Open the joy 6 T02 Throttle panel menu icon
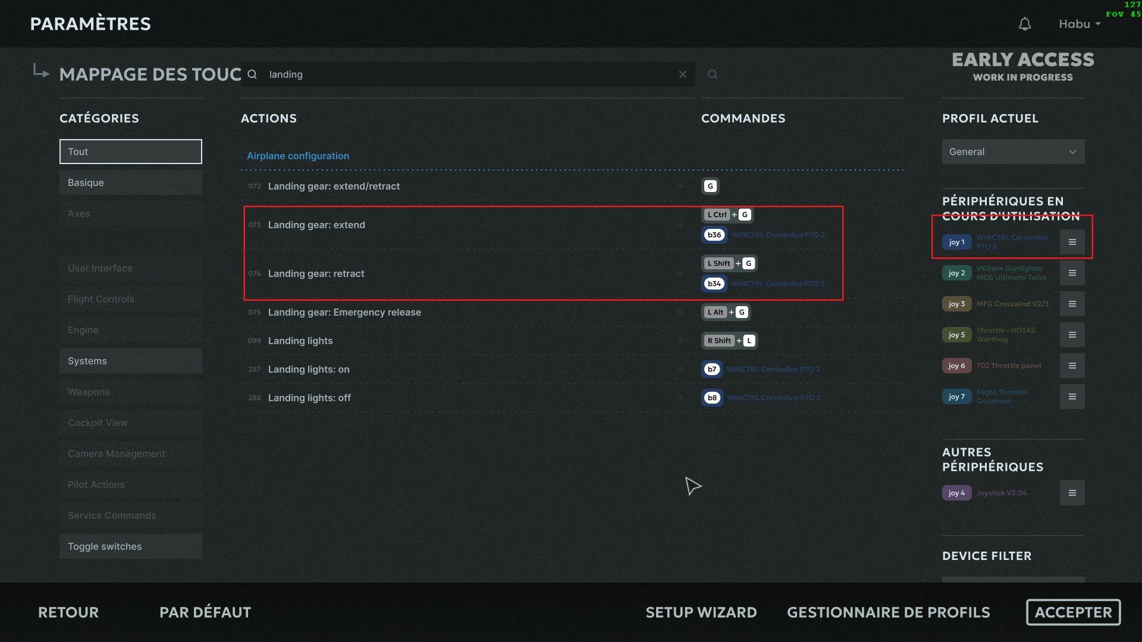The height and width of the screenshot is (642, 1142). [1072, 366]
